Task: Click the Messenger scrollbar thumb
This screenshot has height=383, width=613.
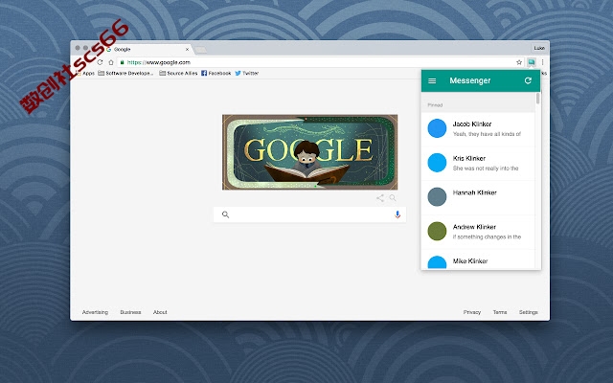Action: tap(538, 98)
